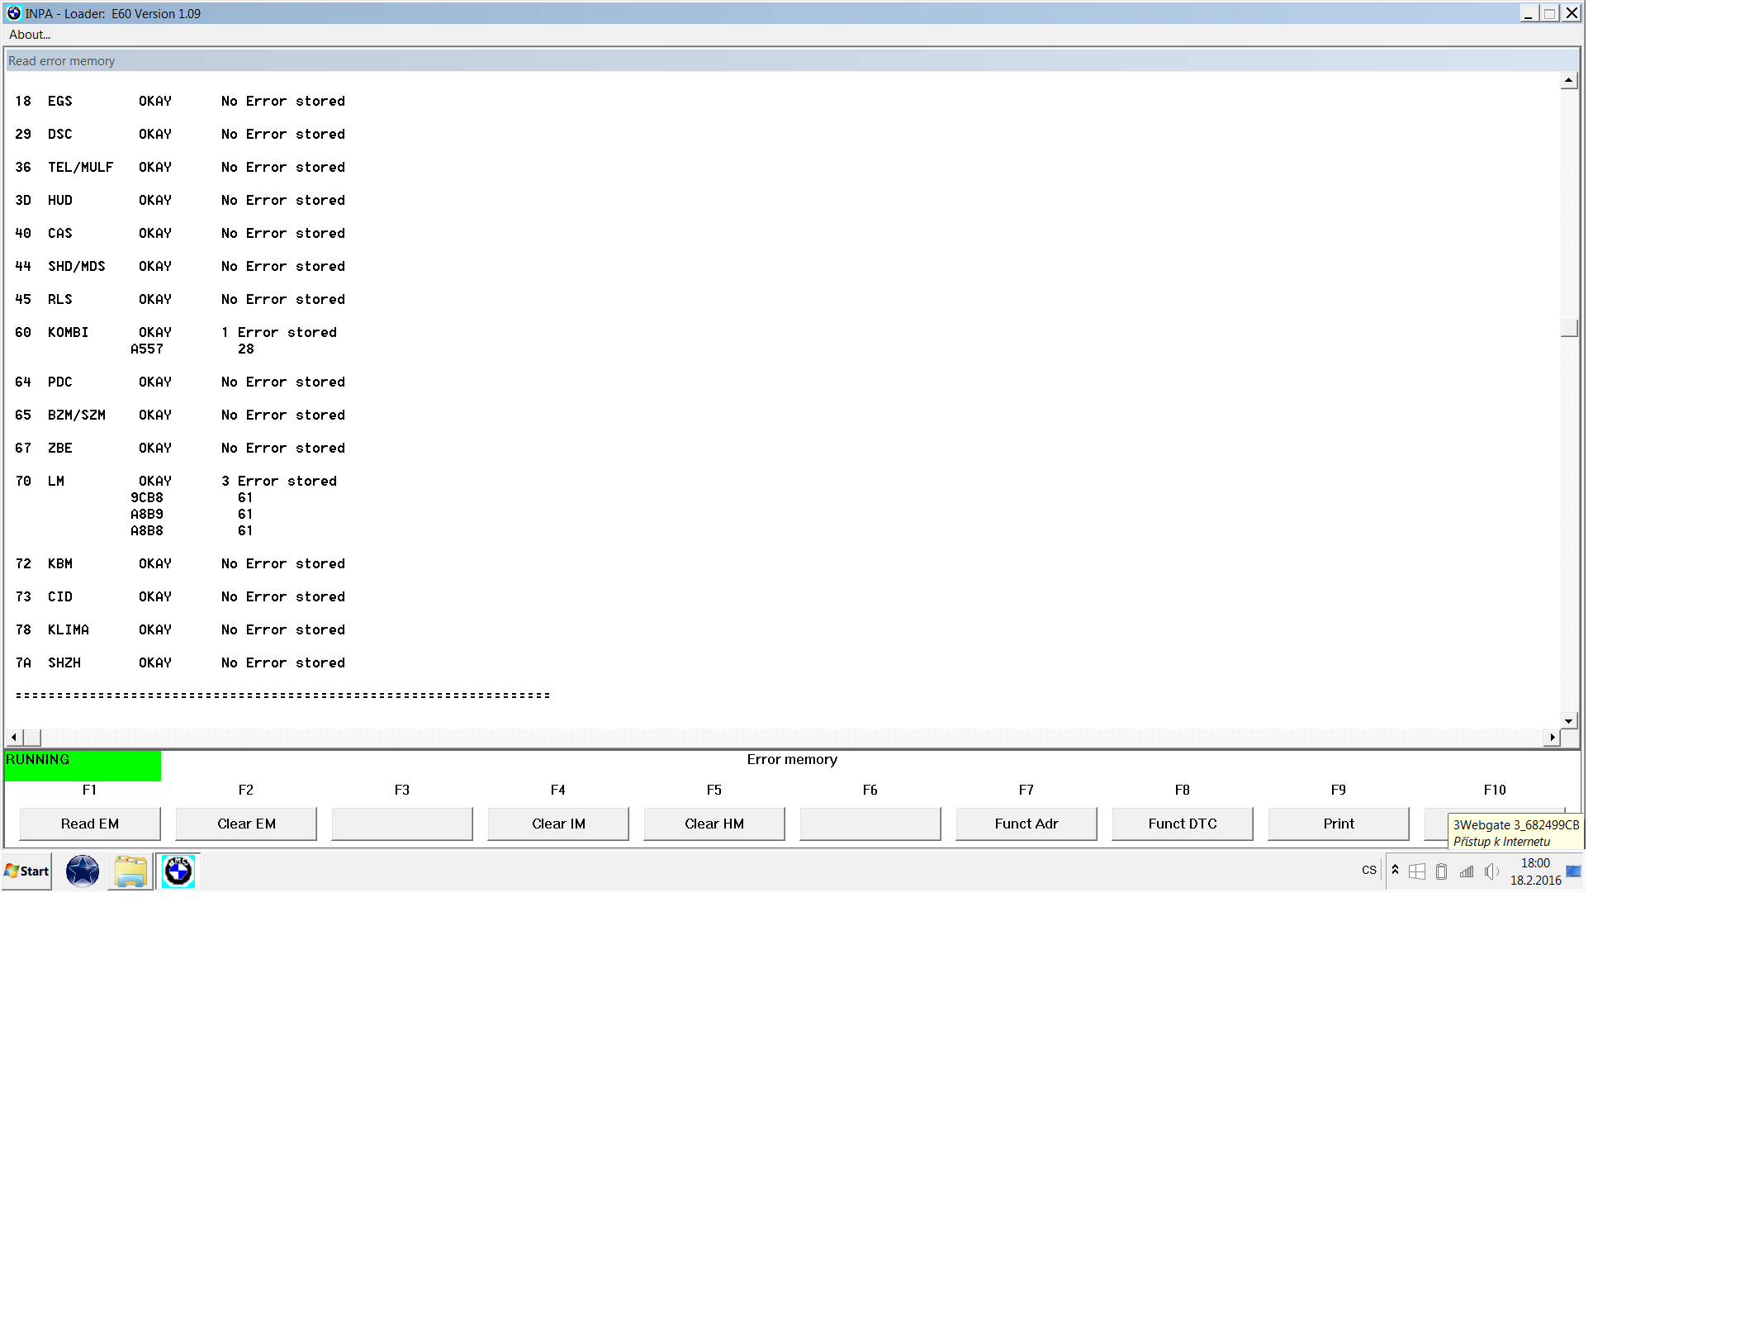Click the Clear HM button
1759x1320 pixels.
(x=714, y=824)
